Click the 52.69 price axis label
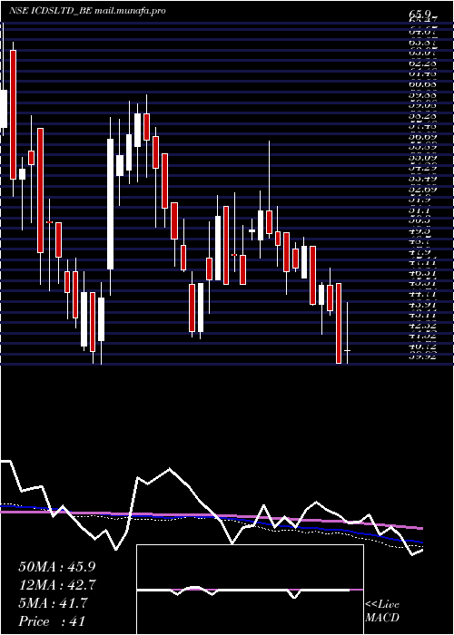Viewport: 454px width, 635px height. (x=422, y=189)
